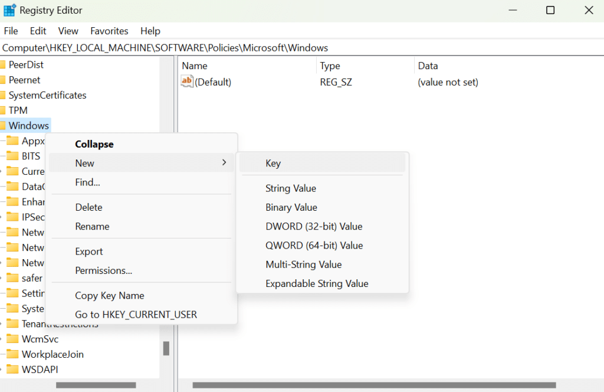
Task: Maximize the Registry Editor window
Action: click(550, 10)
